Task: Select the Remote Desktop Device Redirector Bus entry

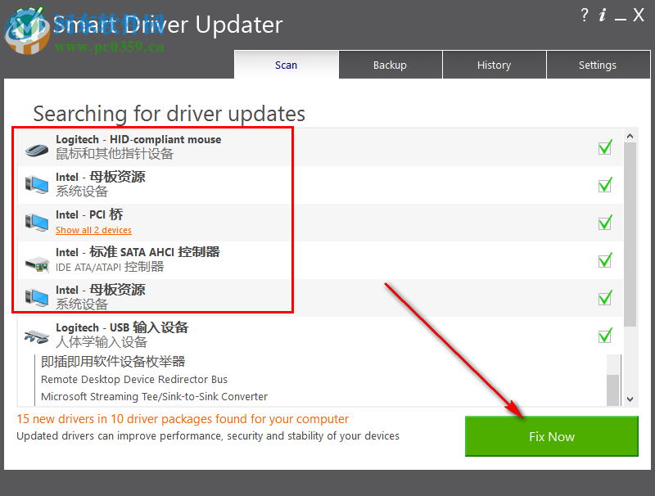Action: click(133, 379)
